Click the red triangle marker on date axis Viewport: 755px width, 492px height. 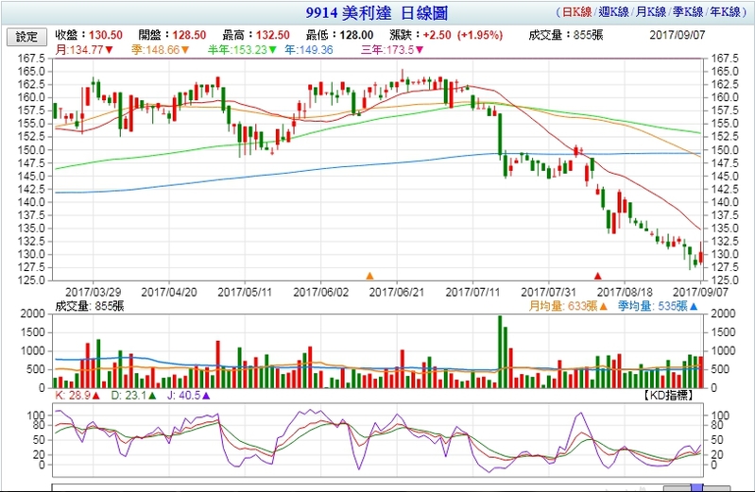(x=597, y=276)
